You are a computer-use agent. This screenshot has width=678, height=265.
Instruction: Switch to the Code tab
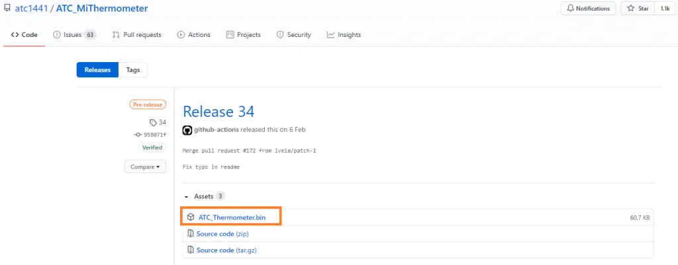point(24,34)
